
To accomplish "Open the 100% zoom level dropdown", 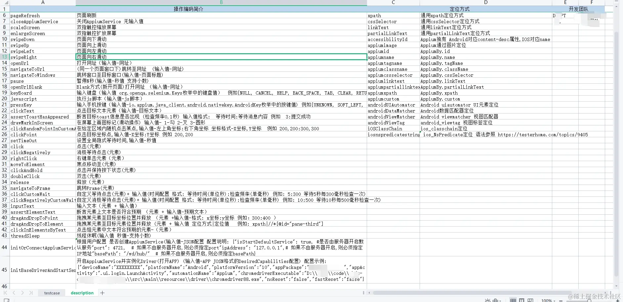I will point(548,300).
